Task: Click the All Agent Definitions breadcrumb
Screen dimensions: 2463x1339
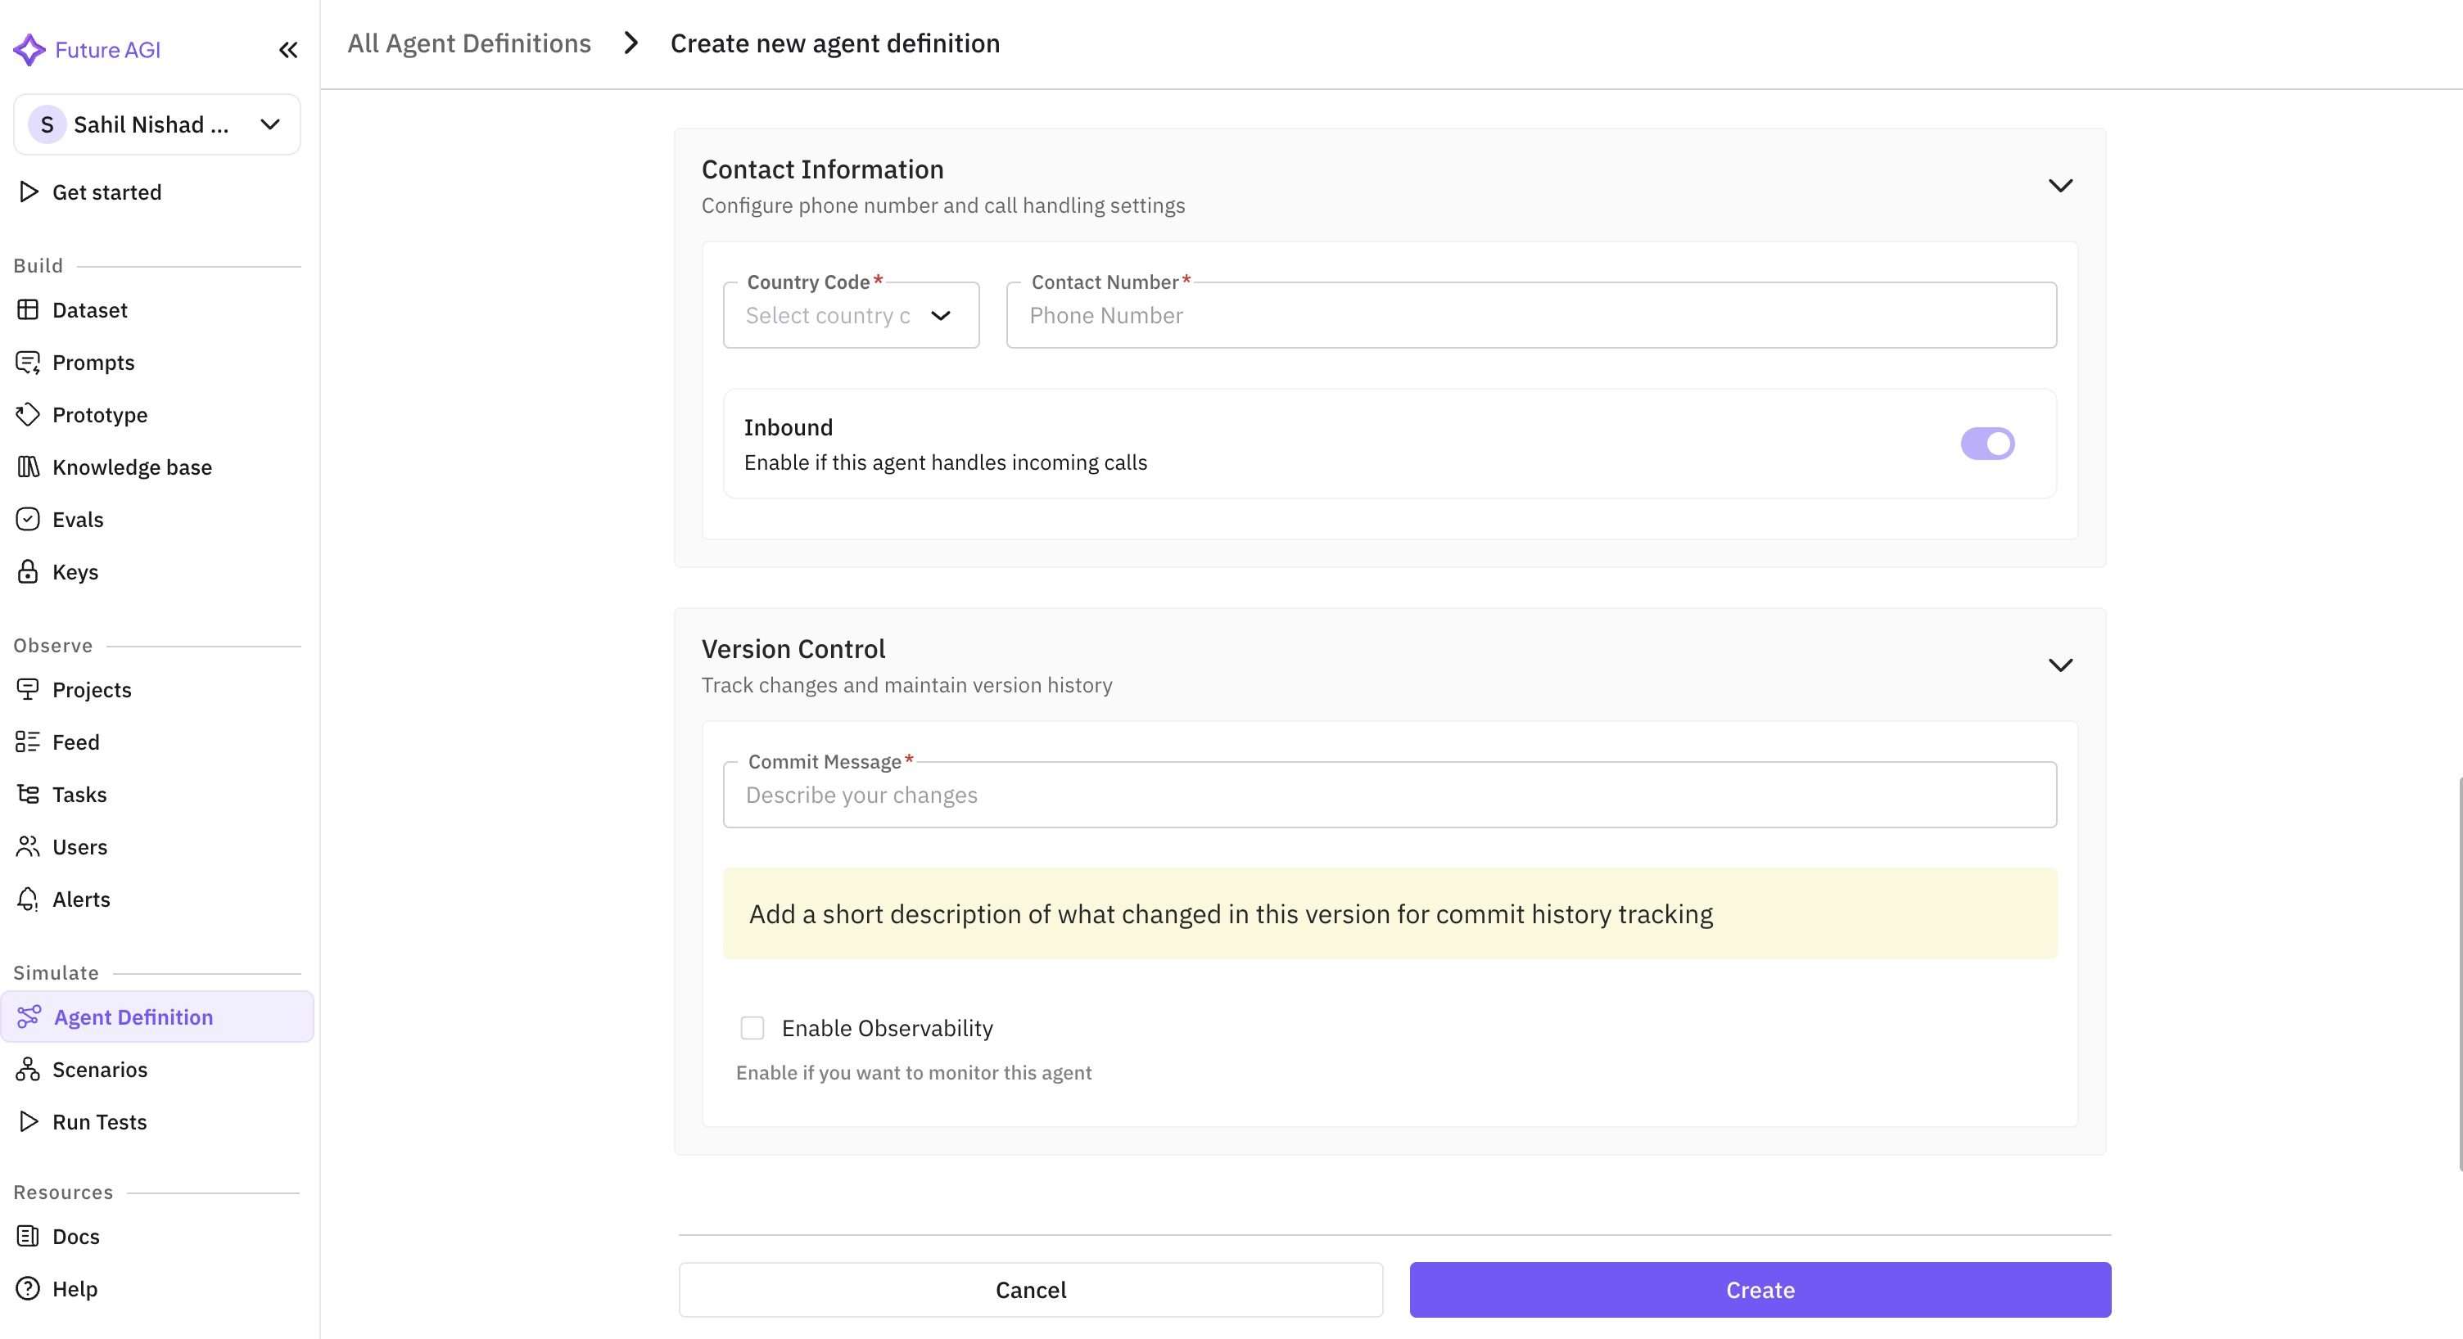Action: pos(468,43)
